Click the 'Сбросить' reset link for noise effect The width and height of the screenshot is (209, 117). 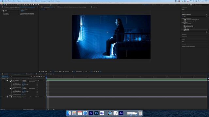[23, 10]
